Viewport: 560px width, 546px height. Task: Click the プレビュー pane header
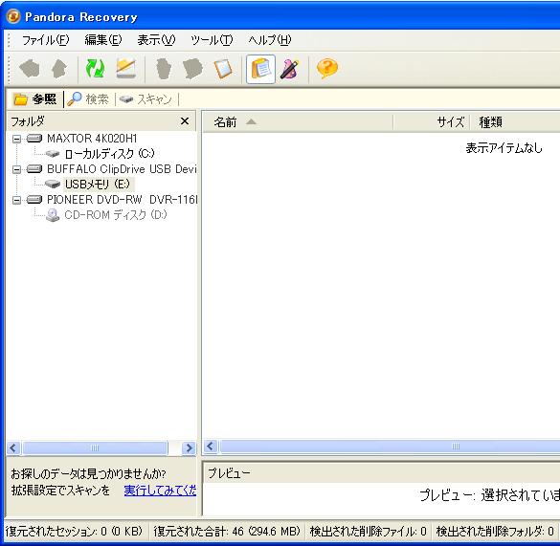click(381, 473)
